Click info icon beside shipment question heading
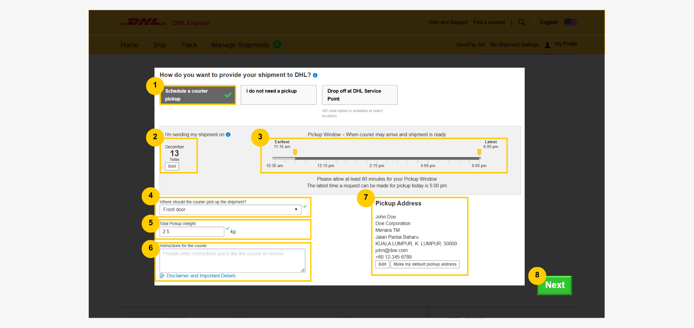694x328 pixels. 315,75
